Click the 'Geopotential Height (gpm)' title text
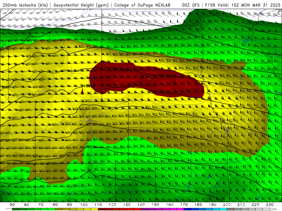Screen dimensions: 282x211 coord(81,5)
